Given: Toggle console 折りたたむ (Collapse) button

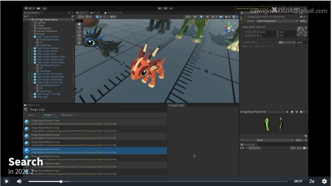Looking at the screenshot, I should point(255,148).
